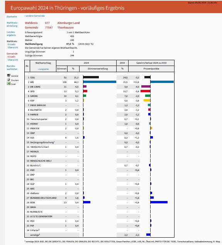Visit the Bundeswahlleiter link

coord(12,68)
